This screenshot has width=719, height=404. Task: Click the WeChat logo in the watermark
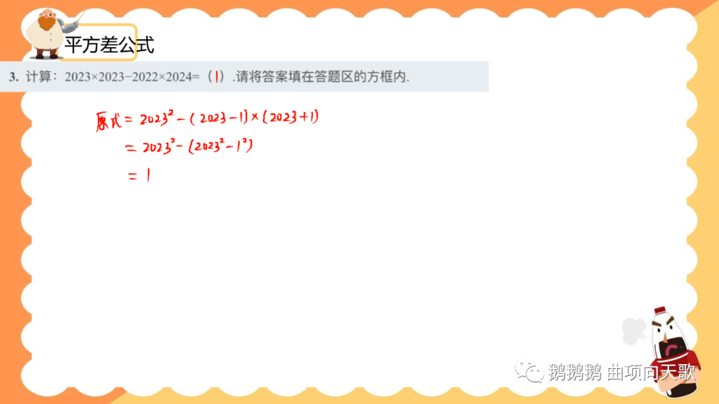pos(529,371)
